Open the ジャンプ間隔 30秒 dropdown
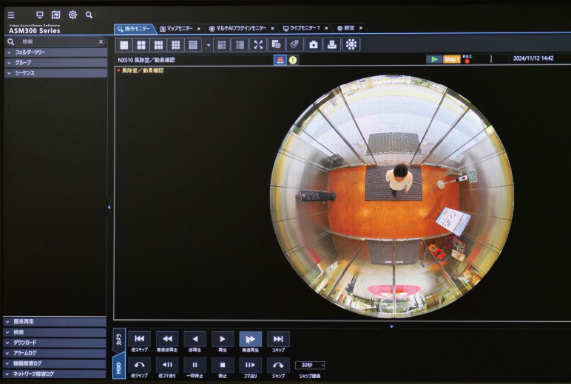This screenshot has height=384, width=571. click(309, 365)
